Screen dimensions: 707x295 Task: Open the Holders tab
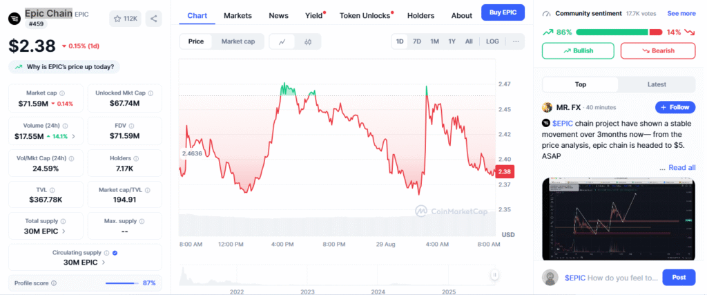[x=420, y=15]
